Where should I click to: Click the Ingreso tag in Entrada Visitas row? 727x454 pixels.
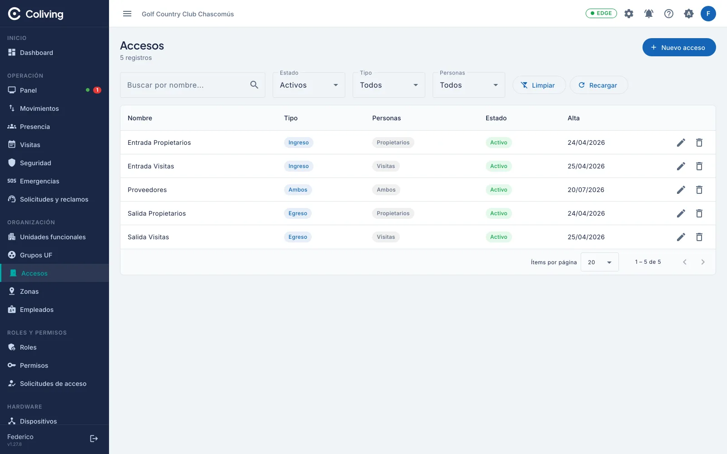299,166
